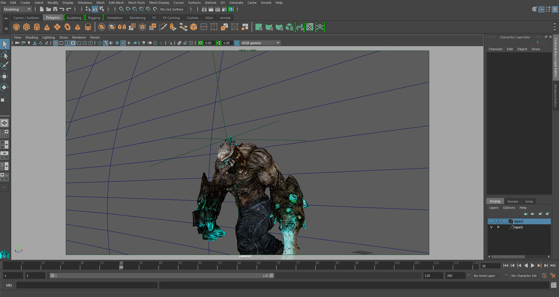
Task: Click the Redo arrow icon
Action: 69,9
